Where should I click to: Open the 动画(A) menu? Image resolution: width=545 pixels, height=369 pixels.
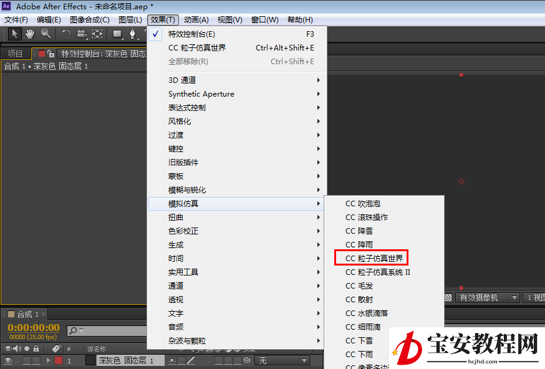coord(196,20)
